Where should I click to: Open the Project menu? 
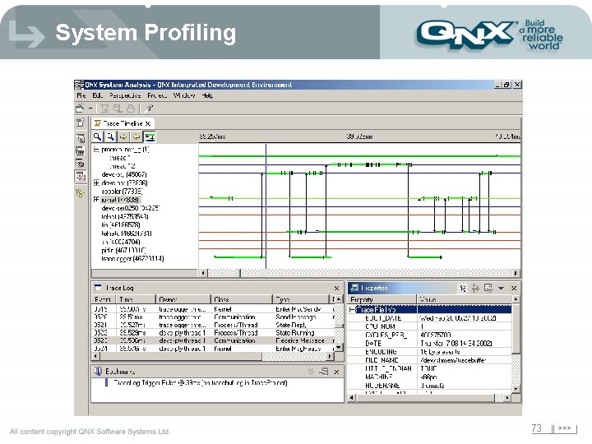point(157,95)
